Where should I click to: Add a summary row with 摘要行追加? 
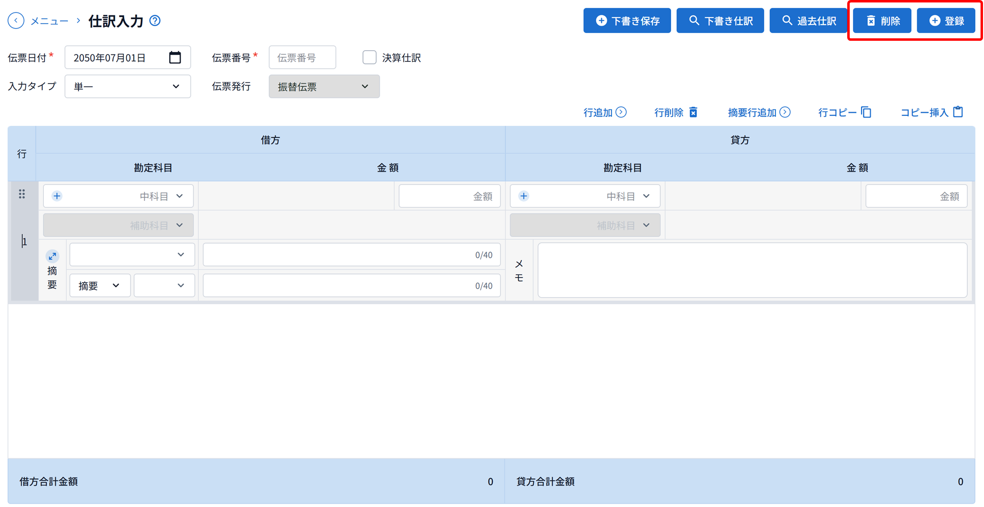[x=759, y=113]
